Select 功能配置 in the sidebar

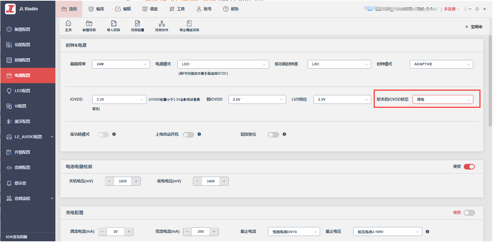(28, 45)
